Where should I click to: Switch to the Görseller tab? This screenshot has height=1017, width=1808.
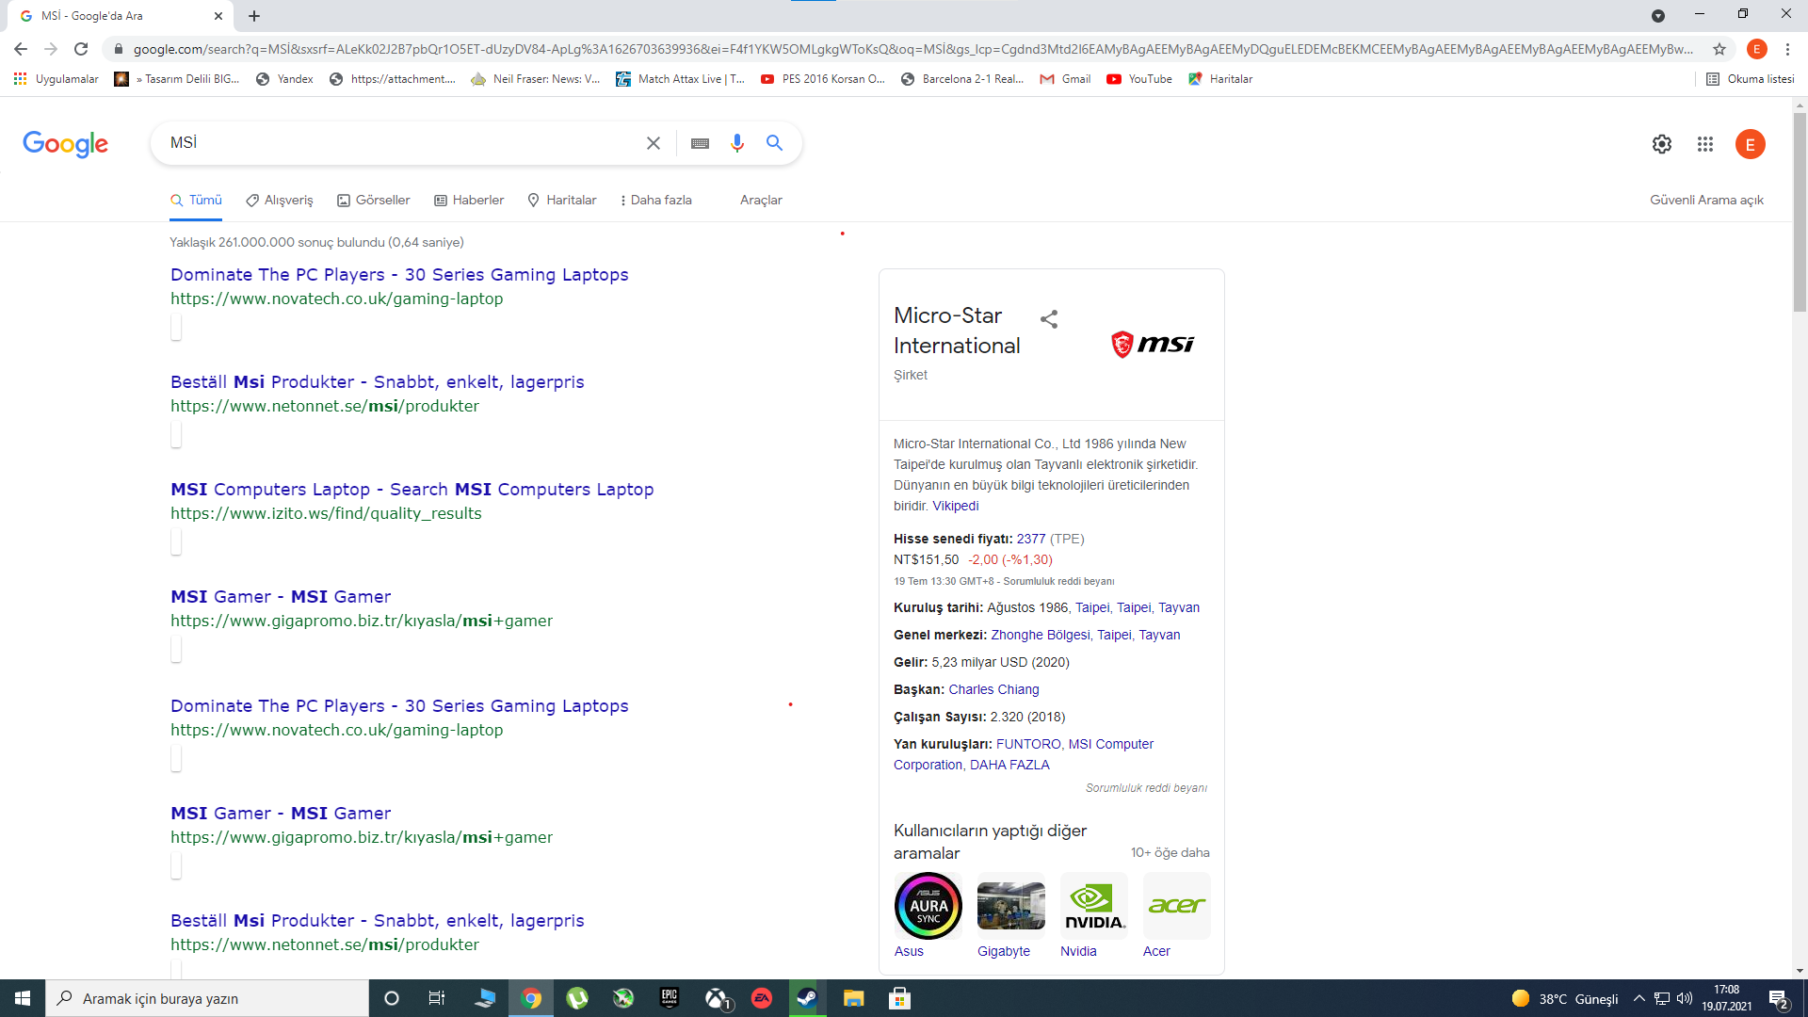point(374,200)
